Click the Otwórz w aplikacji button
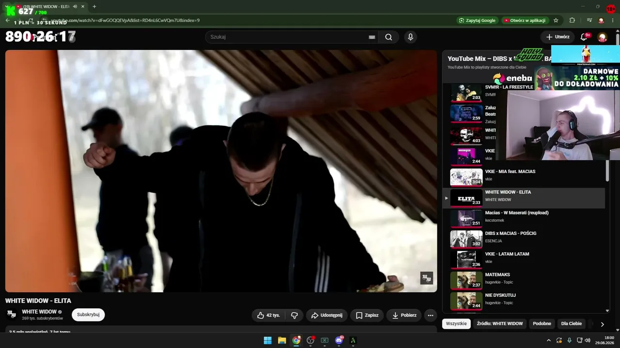620x348 pixels. [525, 20]
